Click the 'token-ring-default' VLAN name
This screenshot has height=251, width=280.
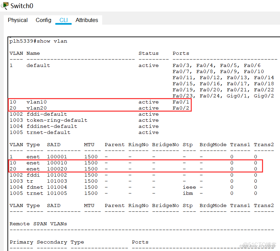(x=57, y=120)
